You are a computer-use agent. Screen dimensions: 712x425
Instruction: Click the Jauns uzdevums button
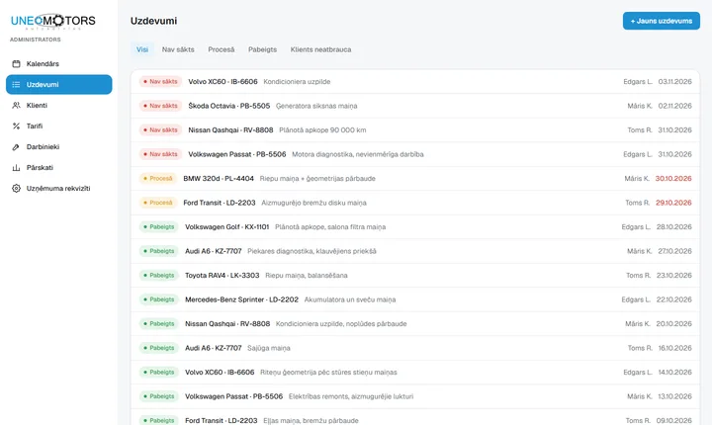pos(662,21)
